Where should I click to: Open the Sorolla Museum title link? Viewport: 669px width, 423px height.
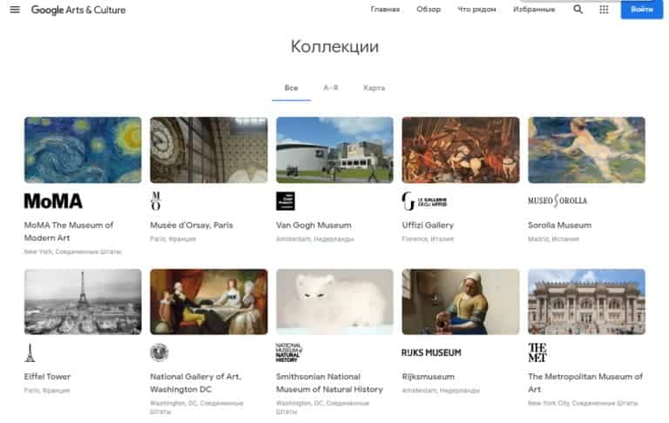[x=559, y=225]
